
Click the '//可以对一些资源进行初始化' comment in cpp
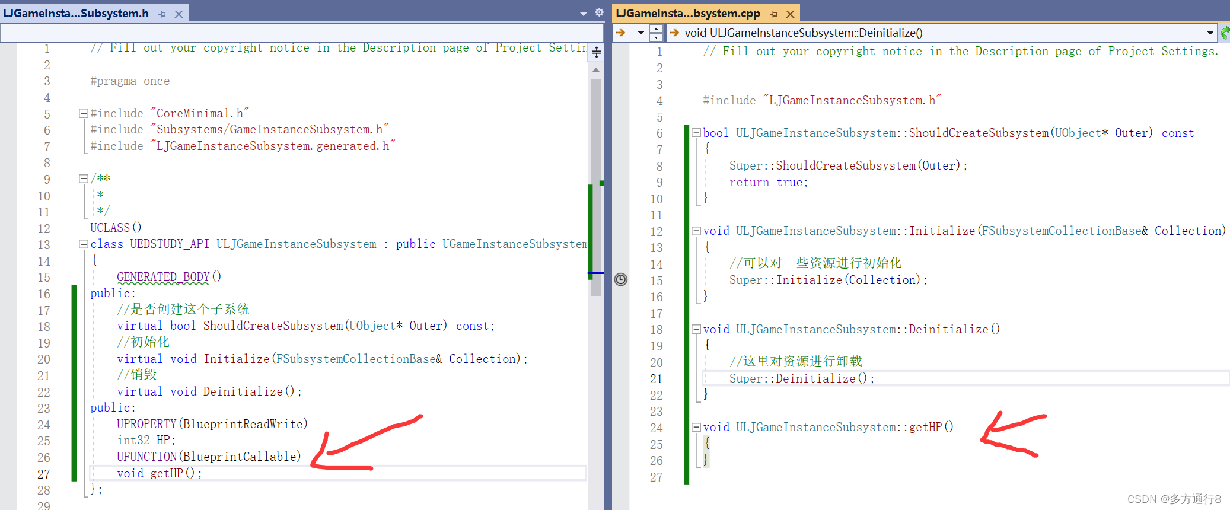[815, 263]
